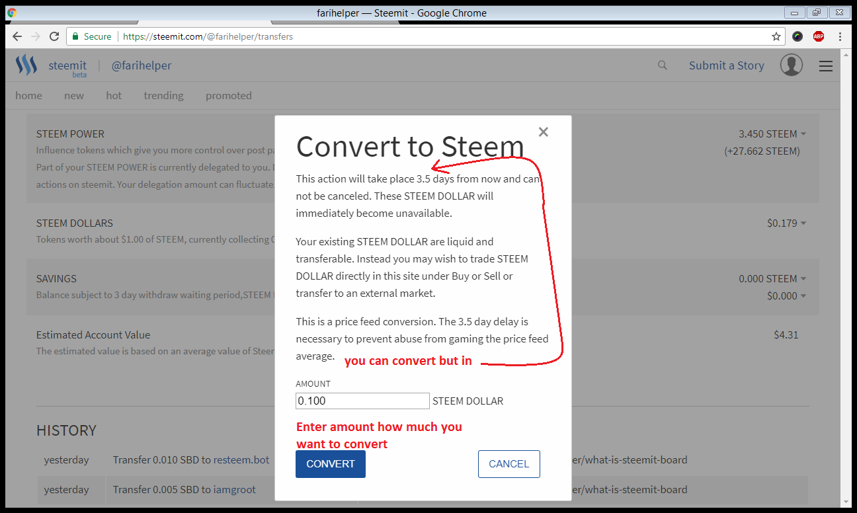
Task: Go to the home tab
Action: pyautogui.click(x=28, y=95)
